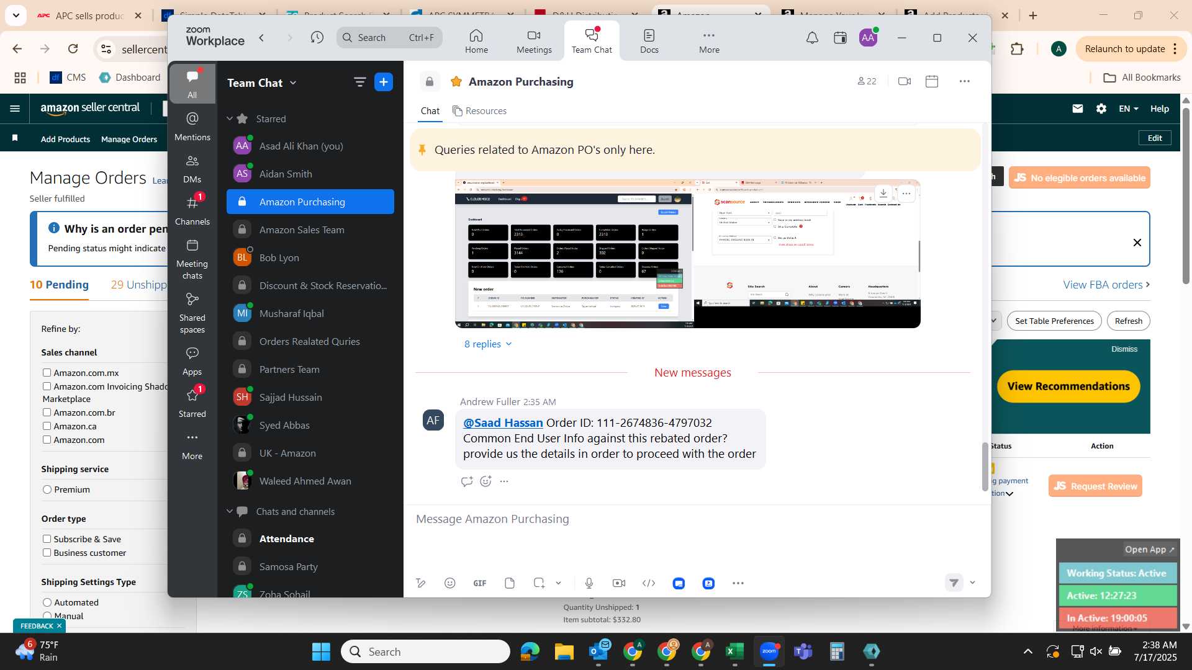1192x670 pixels.
Task: Open the emoji picker in message toolbar
Action: [x=450, y=583]
